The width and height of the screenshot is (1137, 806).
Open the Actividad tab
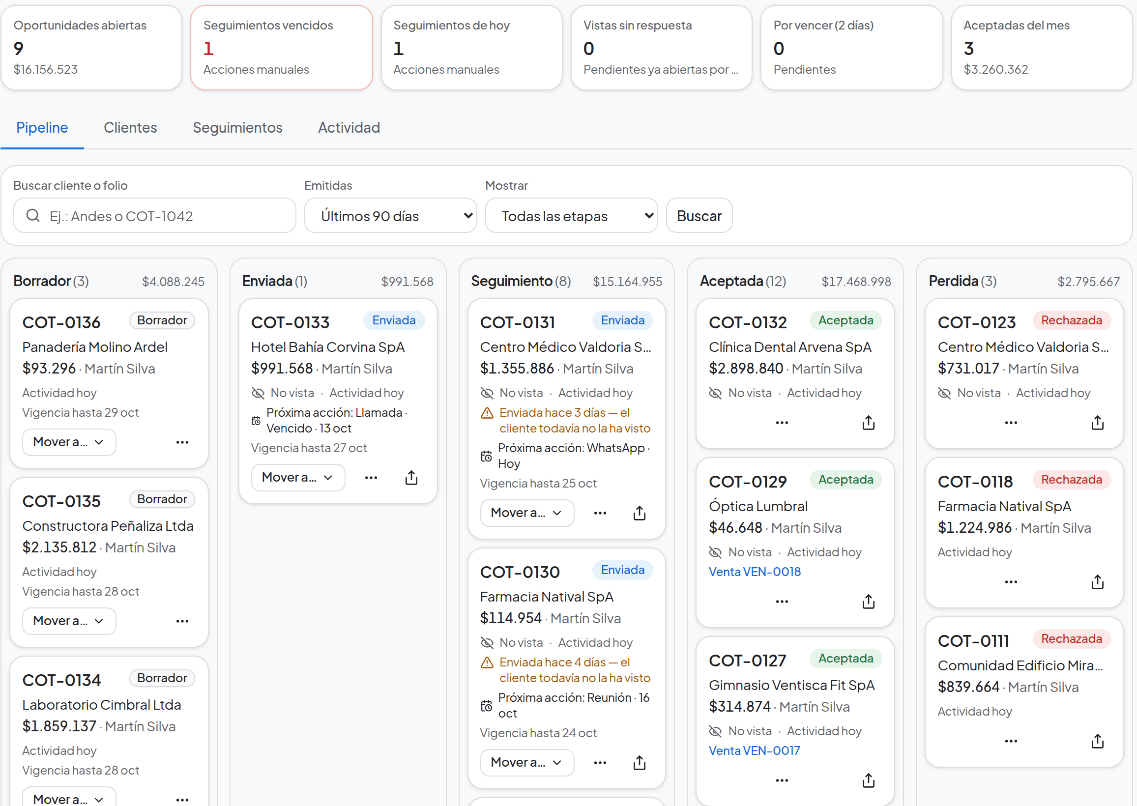tap(349, 128)
